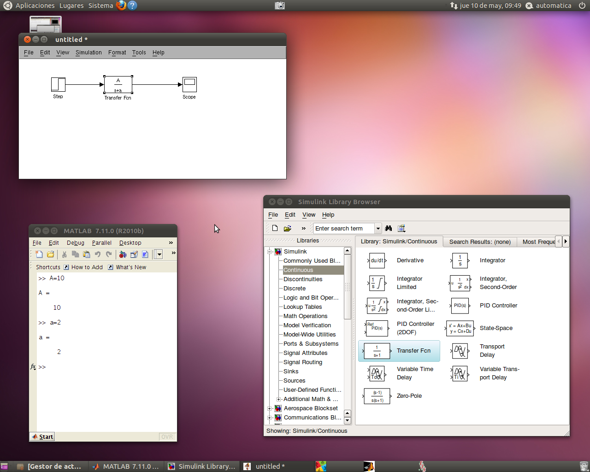This screenshot has height=472, width=590.
Task: Expand the Additional Math & Discrete node
Action: pyautogui.click(x=278, y=399)
